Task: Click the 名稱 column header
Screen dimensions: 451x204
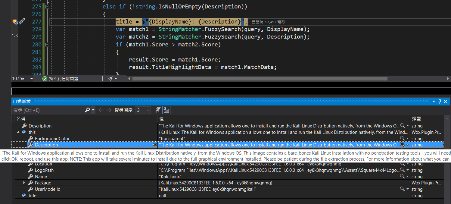Action: coord(86,119)
